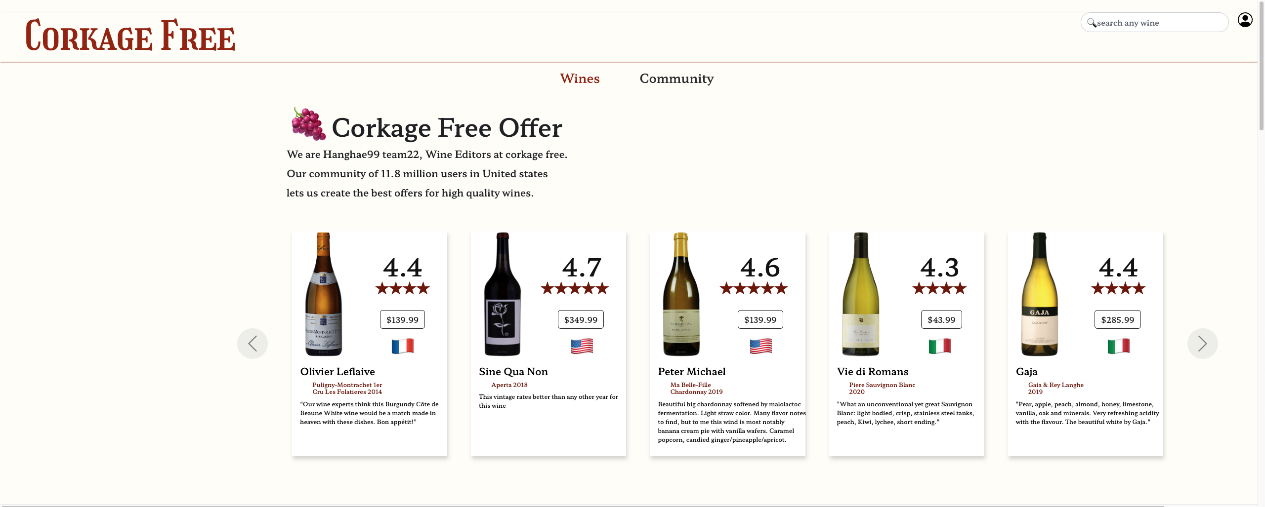The width and height of the screenshot is (1265, 507).
Task: Open the Wines tab
Action: click(580, 78)
